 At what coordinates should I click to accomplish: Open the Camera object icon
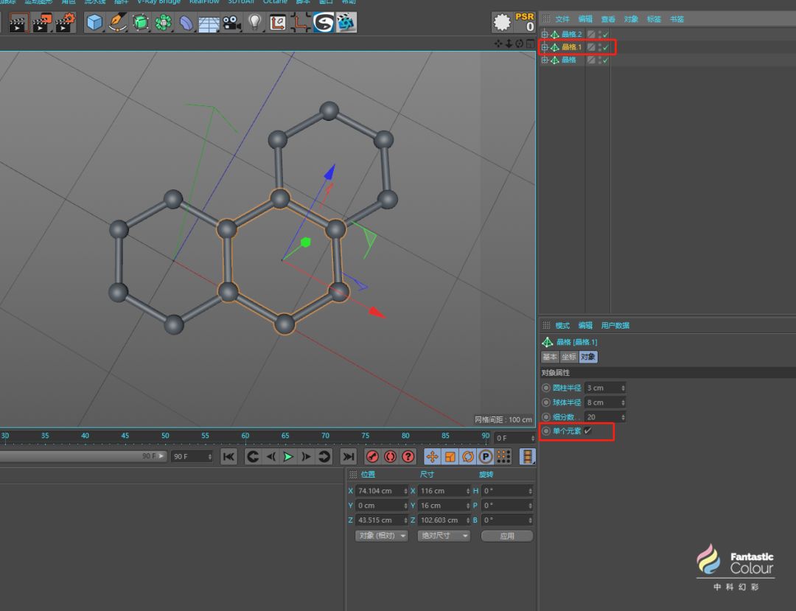tap(231, 23)
